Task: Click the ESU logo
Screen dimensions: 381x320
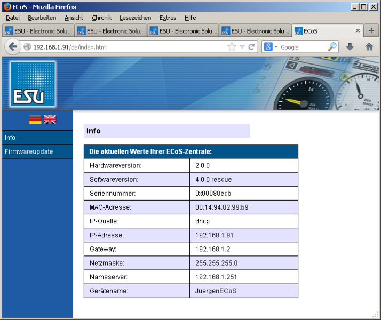Action: point(33,84)
